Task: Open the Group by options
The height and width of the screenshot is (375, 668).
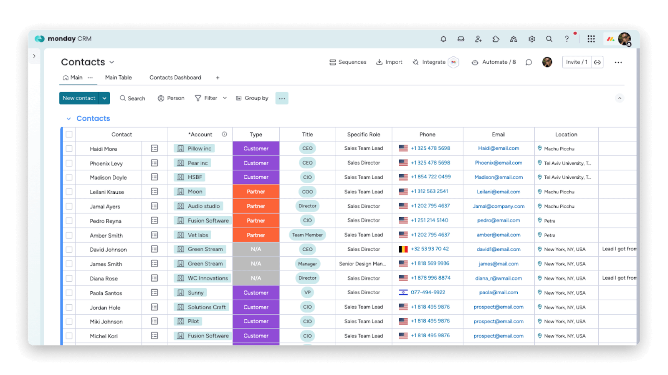Action: (x=252, y=98)
